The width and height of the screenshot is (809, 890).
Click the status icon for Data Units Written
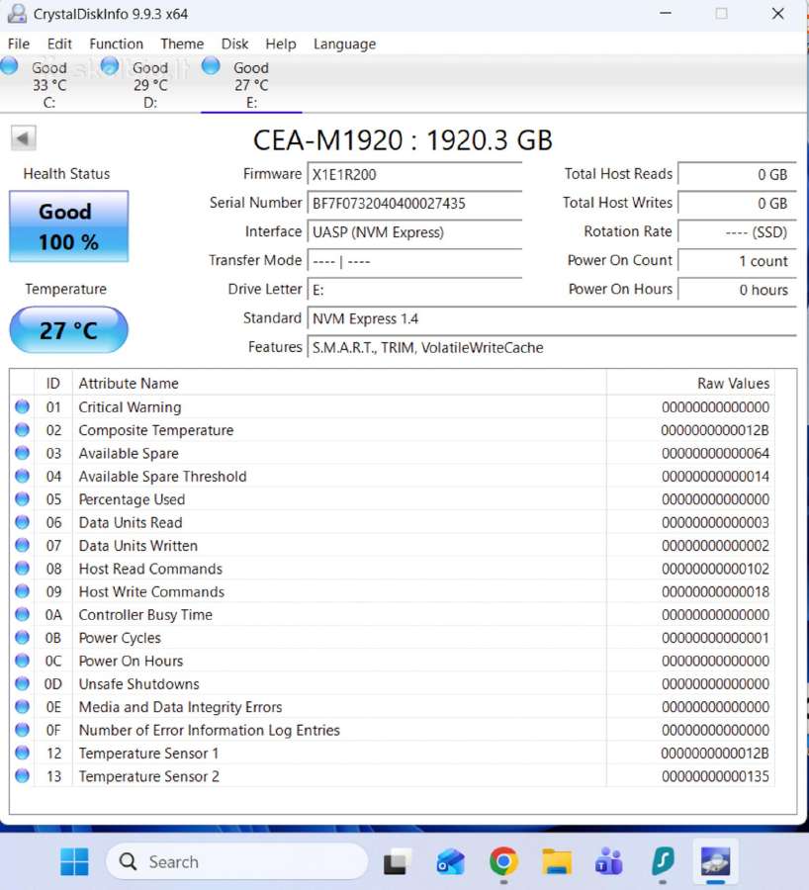tap(22, 545)
